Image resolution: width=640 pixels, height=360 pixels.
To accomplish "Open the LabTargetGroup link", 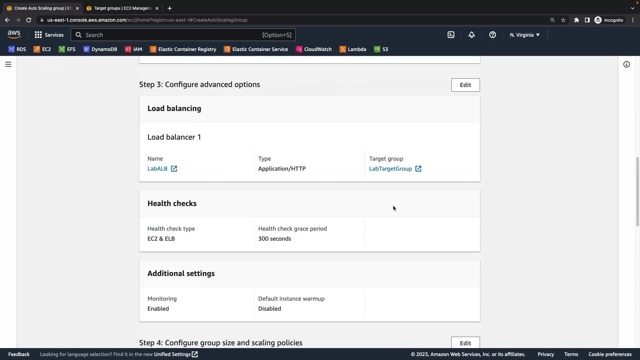I will (390, 169).
